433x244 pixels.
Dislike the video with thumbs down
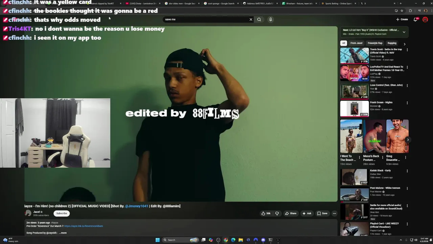[277, 213]
